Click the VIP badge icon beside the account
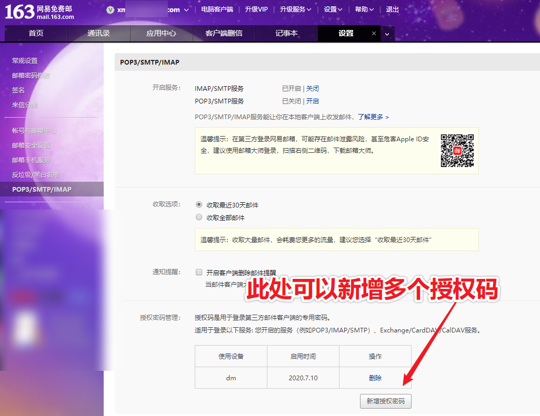Viewport: 540px width, 416px height. point(110,10)
